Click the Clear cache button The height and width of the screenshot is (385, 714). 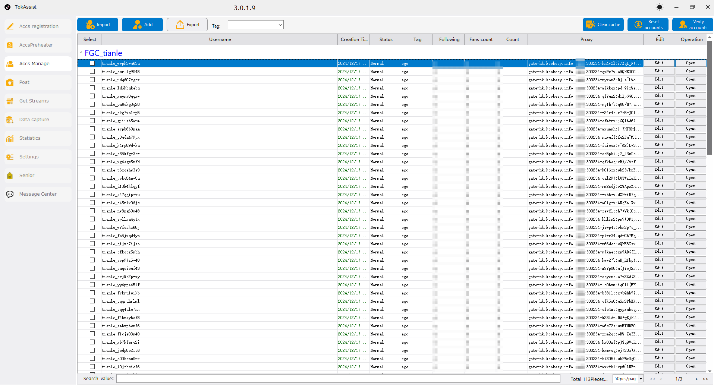(x=603, y=25)
